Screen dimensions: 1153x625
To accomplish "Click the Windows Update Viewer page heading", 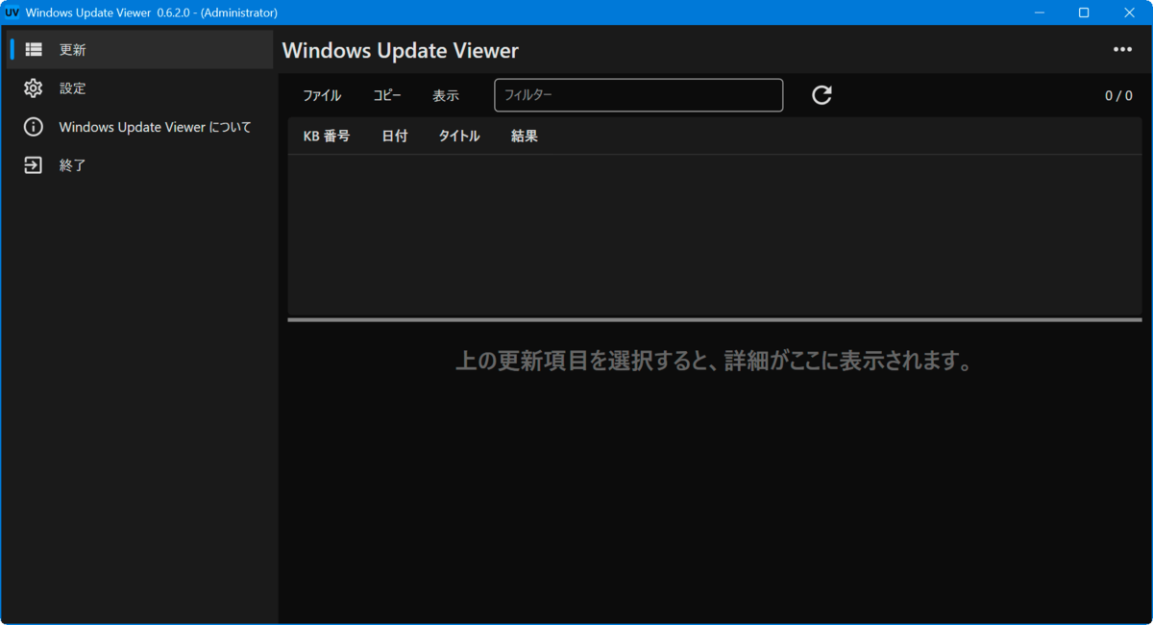I will click(x=401, y=51).
